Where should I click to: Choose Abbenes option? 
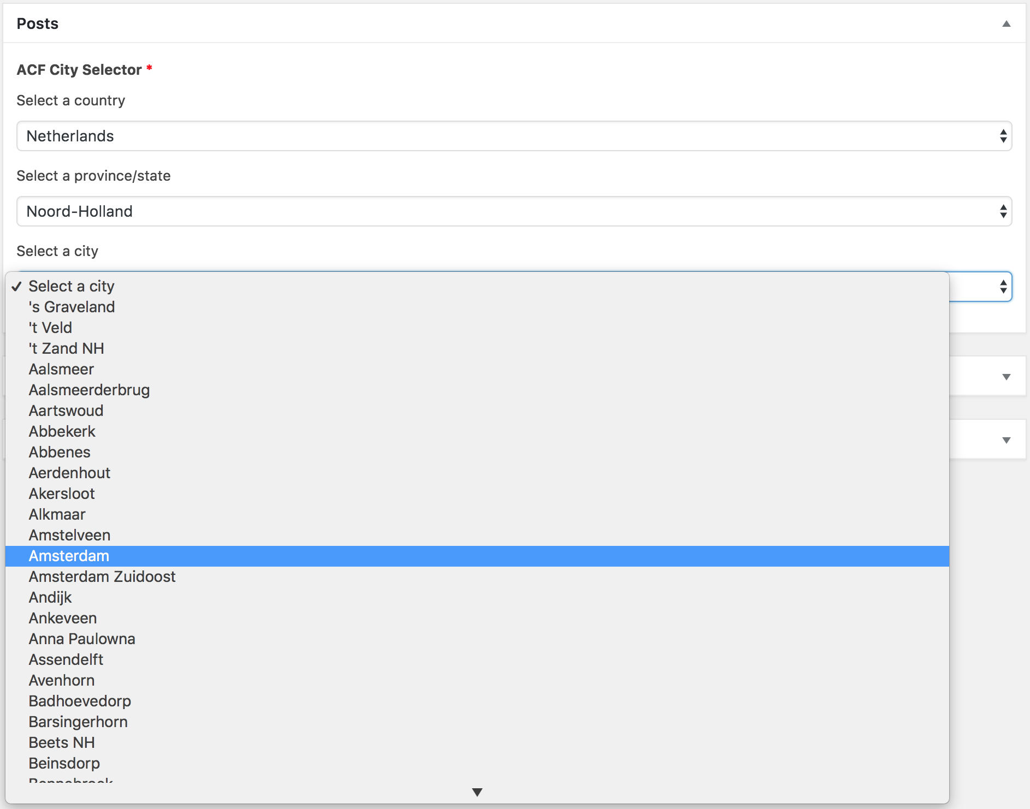(x=477, y=452)
